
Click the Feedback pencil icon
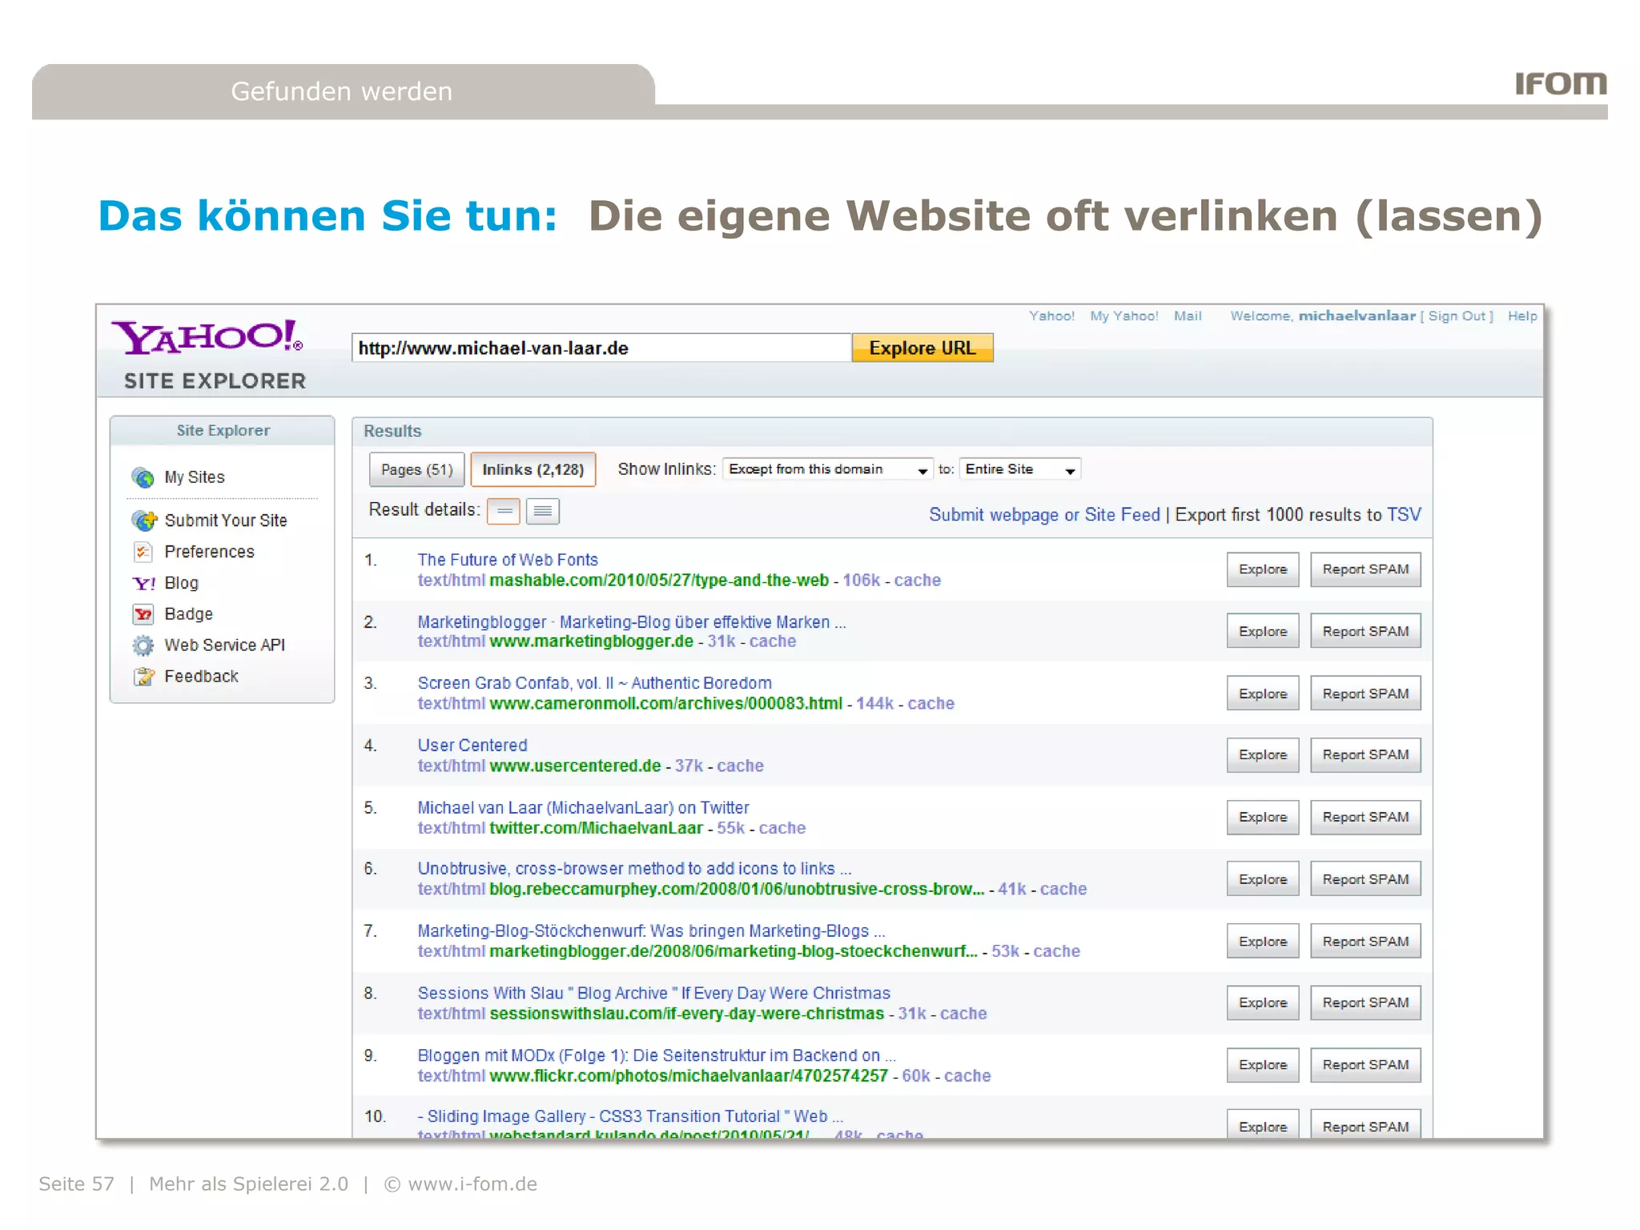(x=143, y=677)
